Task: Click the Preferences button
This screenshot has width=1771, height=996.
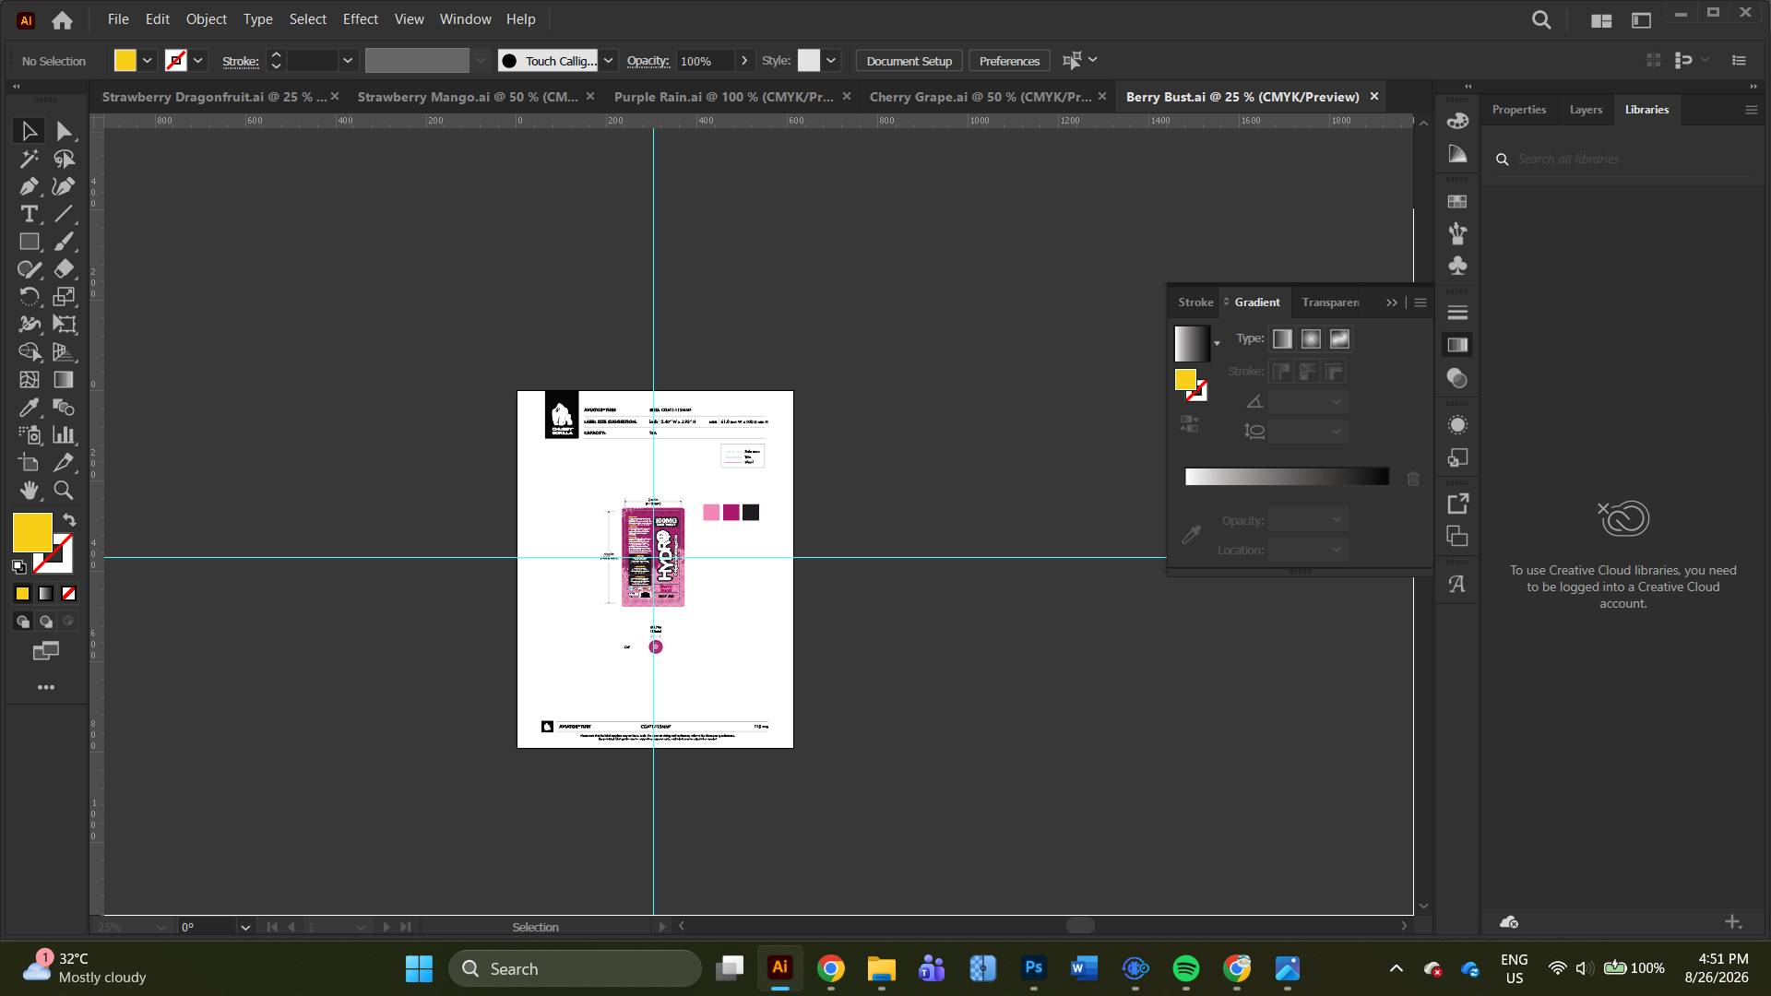Action: (1009, 61)
